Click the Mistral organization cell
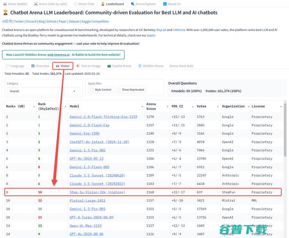This screenshot has width=289, height=238. click(x=235, y=200)
